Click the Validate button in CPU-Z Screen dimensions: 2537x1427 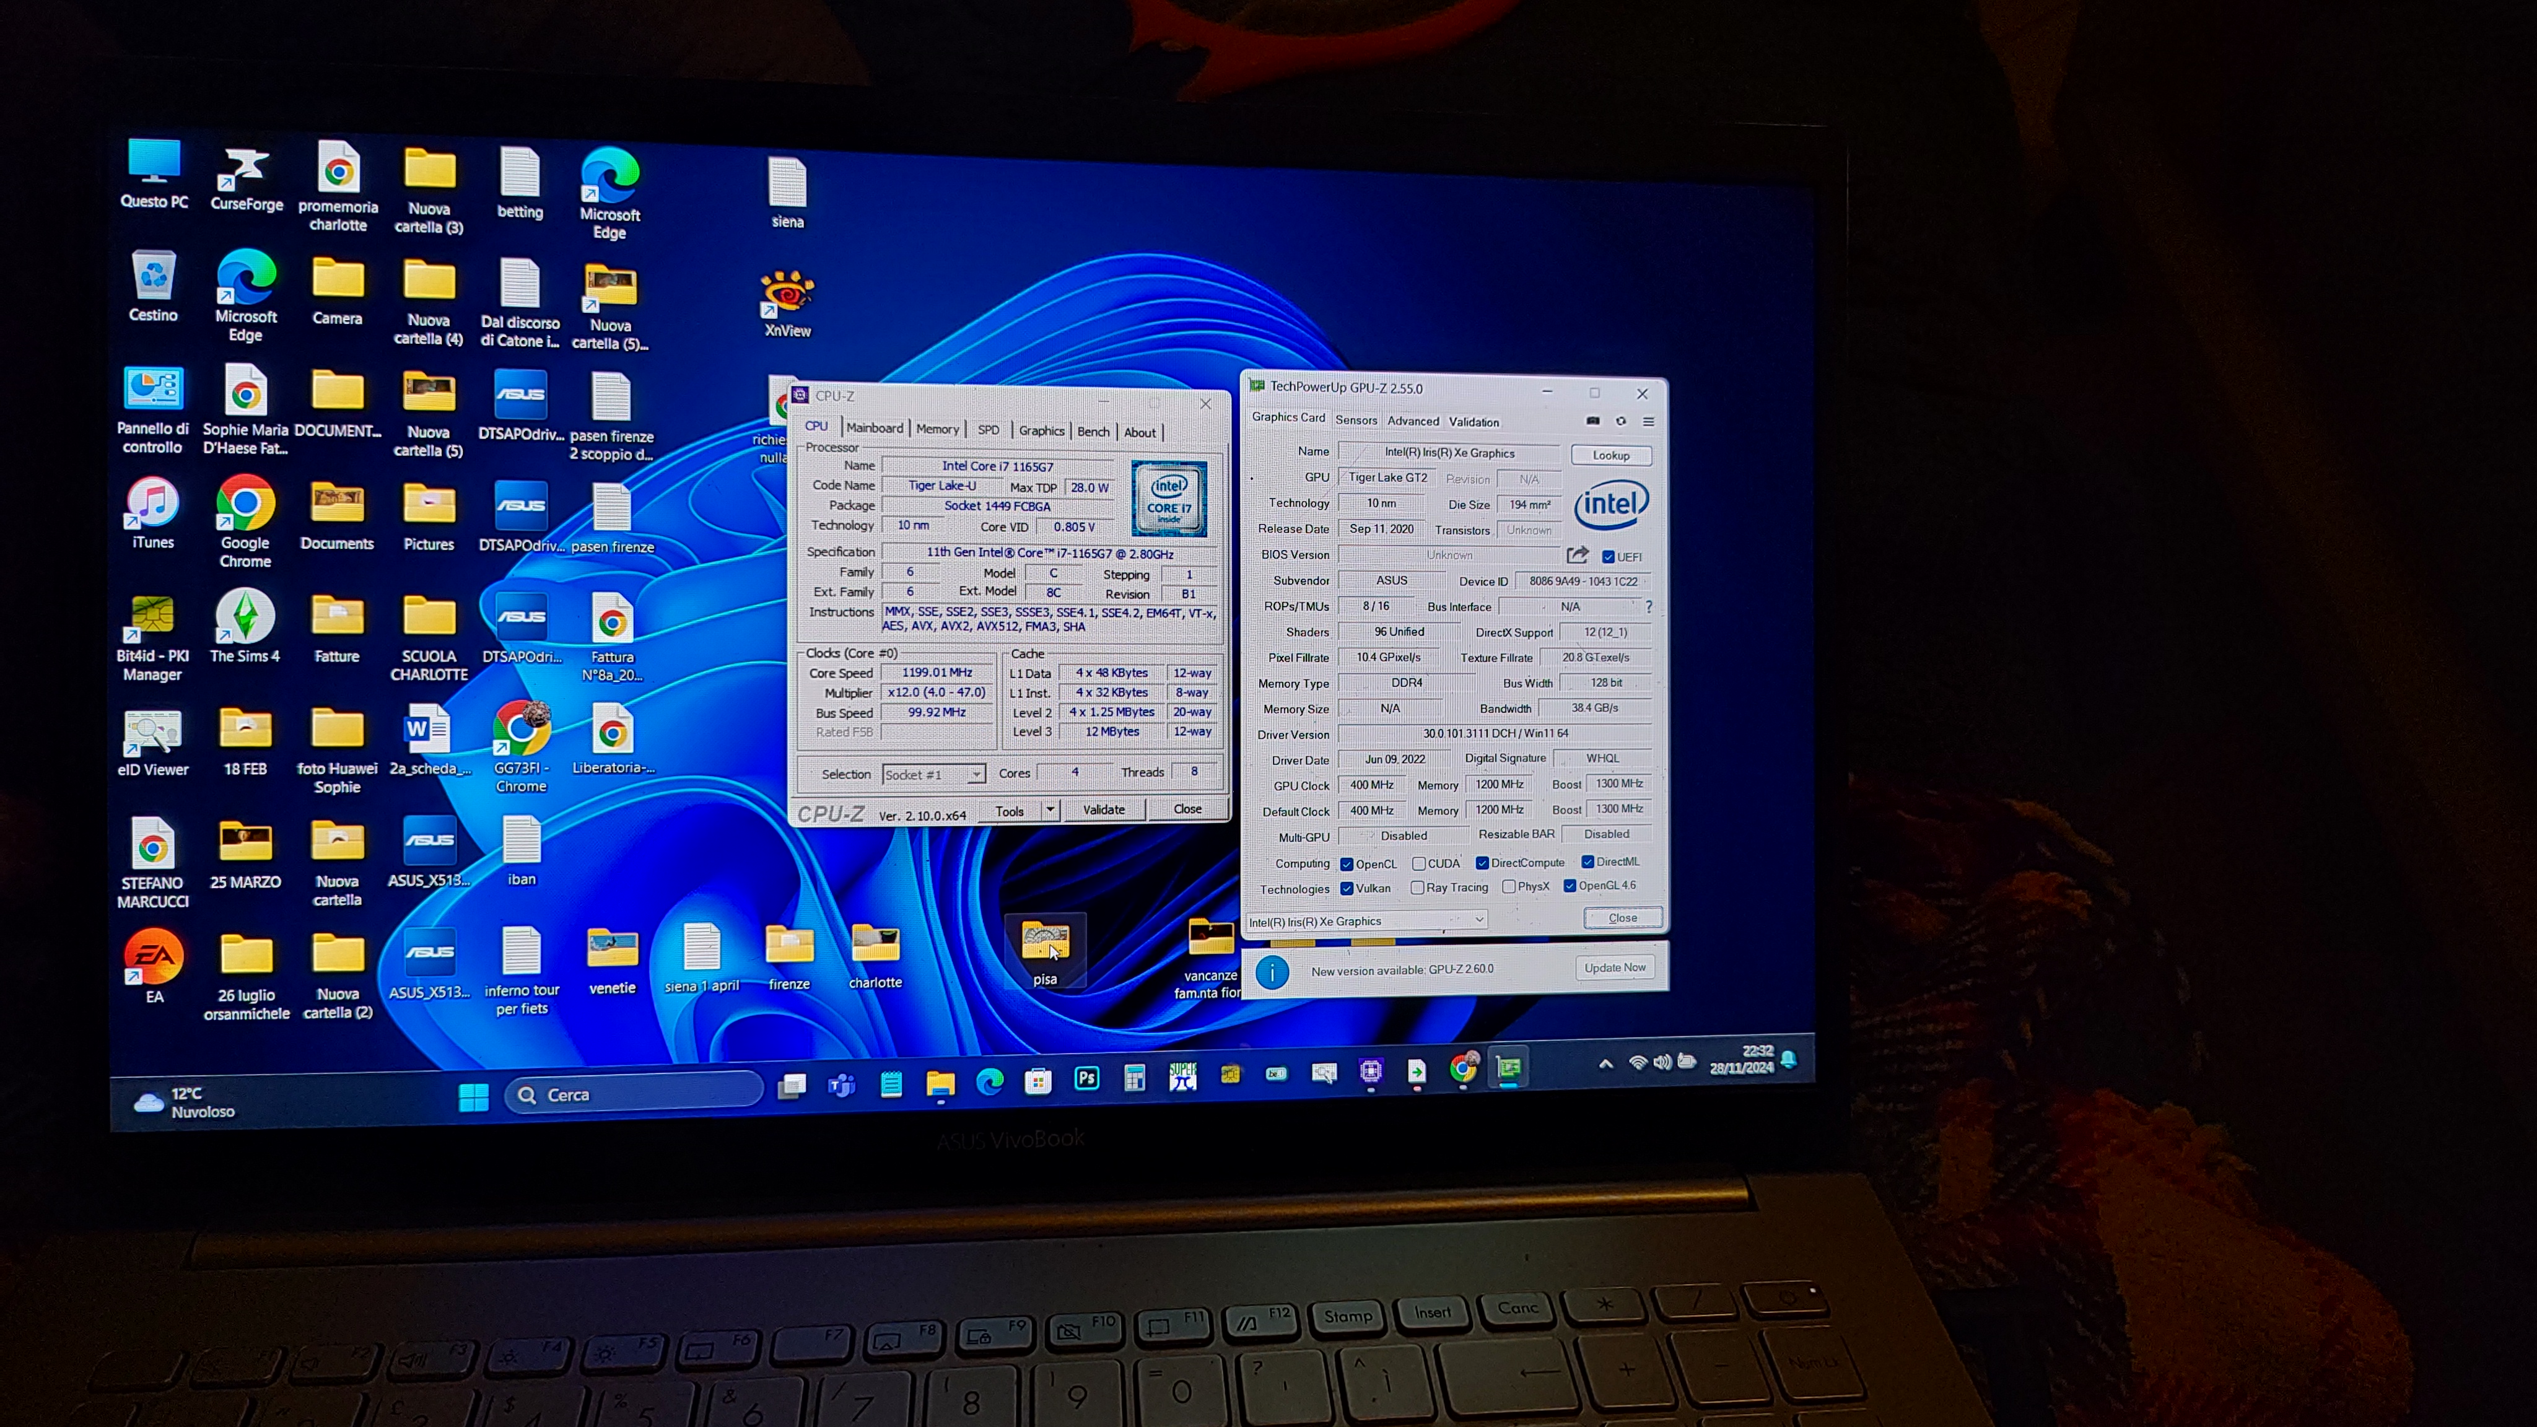(x=1103, y=810)
